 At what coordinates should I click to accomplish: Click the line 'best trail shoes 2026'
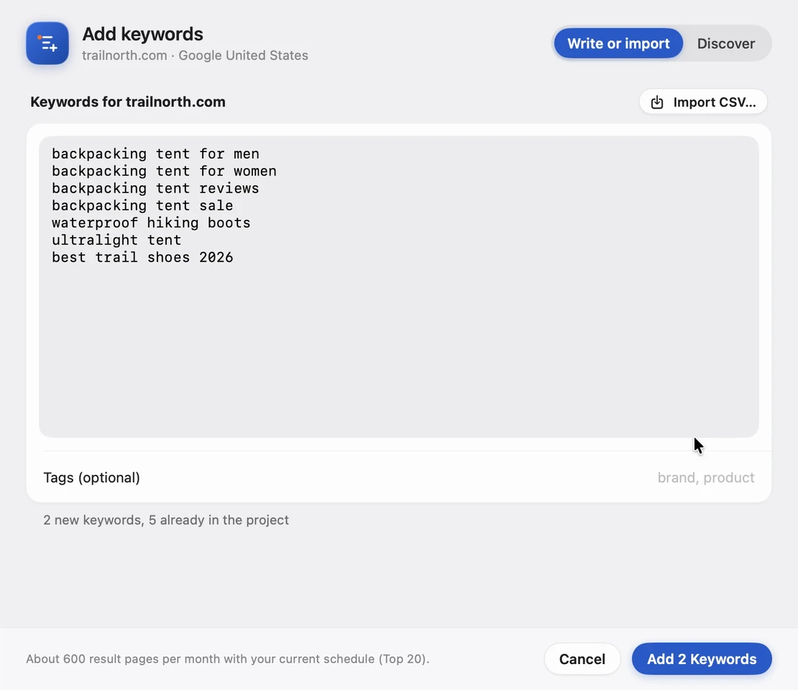pos(142,257)
